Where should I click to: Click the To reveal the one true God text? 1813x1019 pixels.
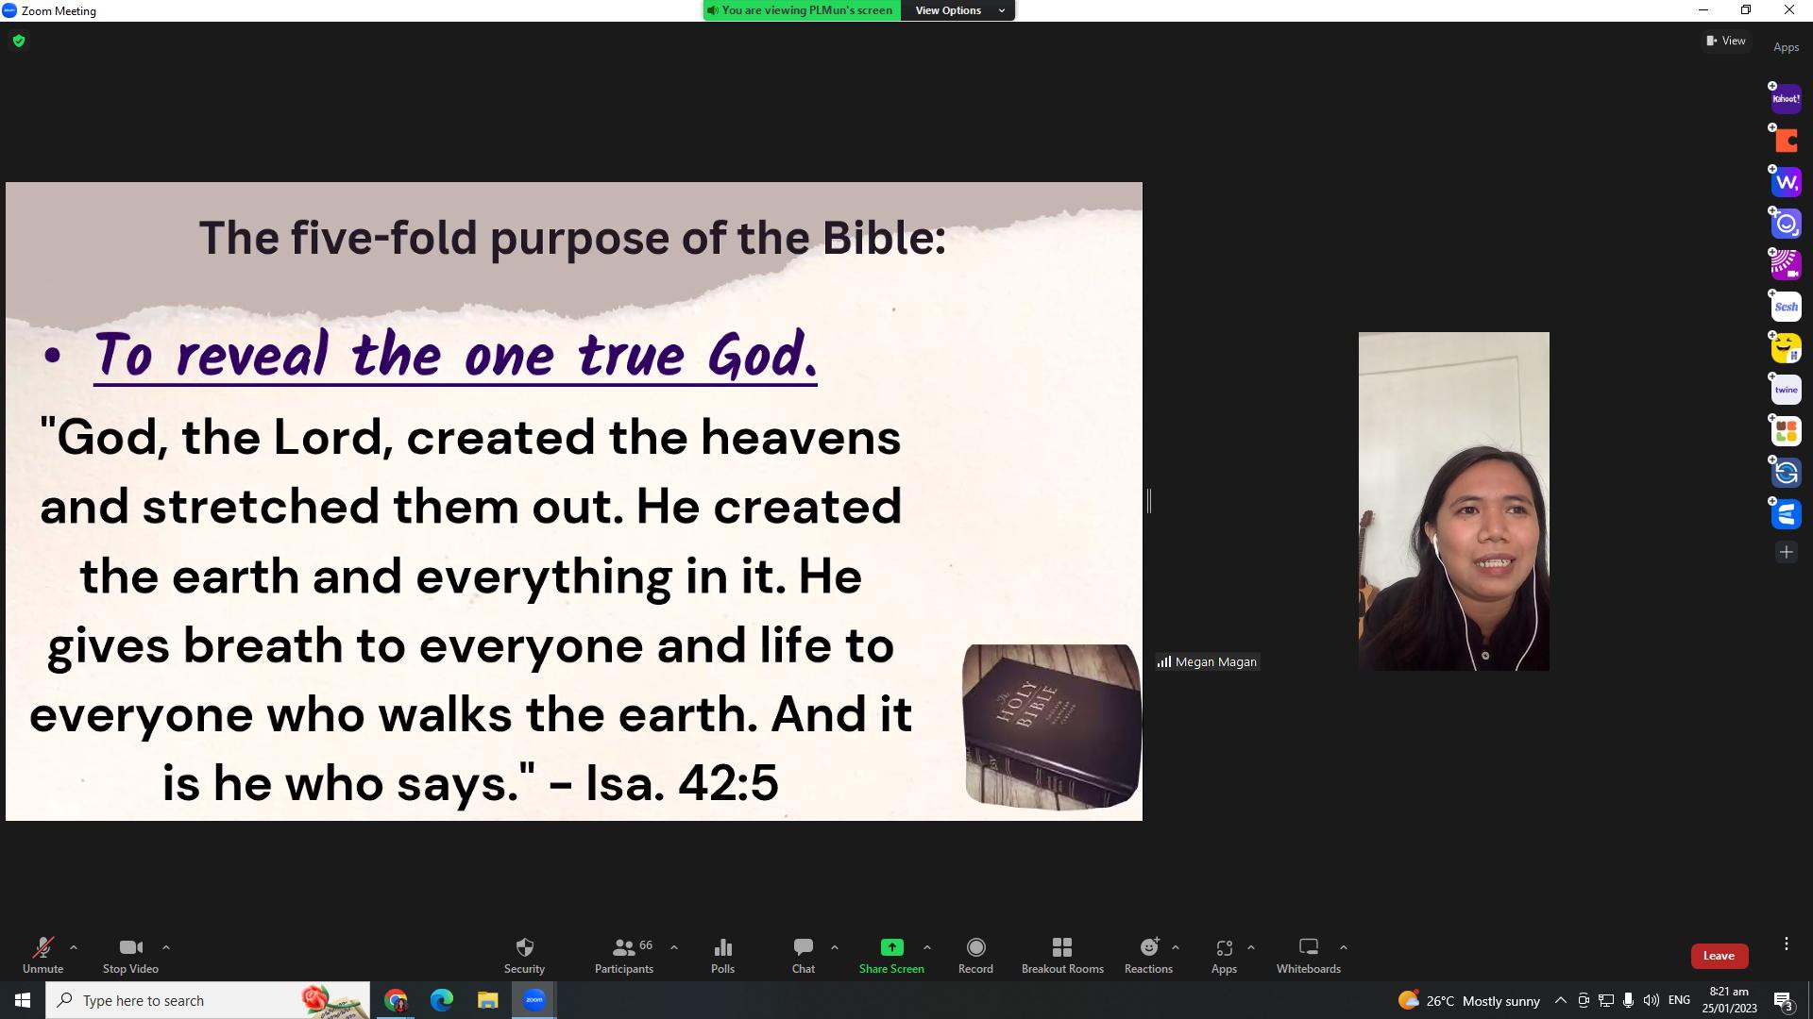pos(455,355)
